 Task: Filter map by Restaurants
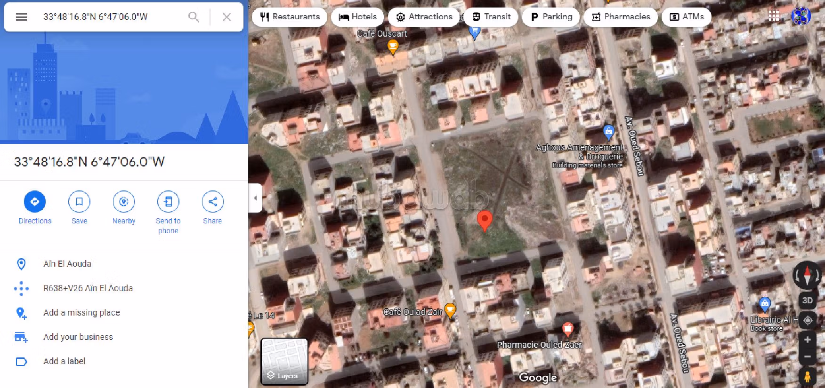coord(290,17)
